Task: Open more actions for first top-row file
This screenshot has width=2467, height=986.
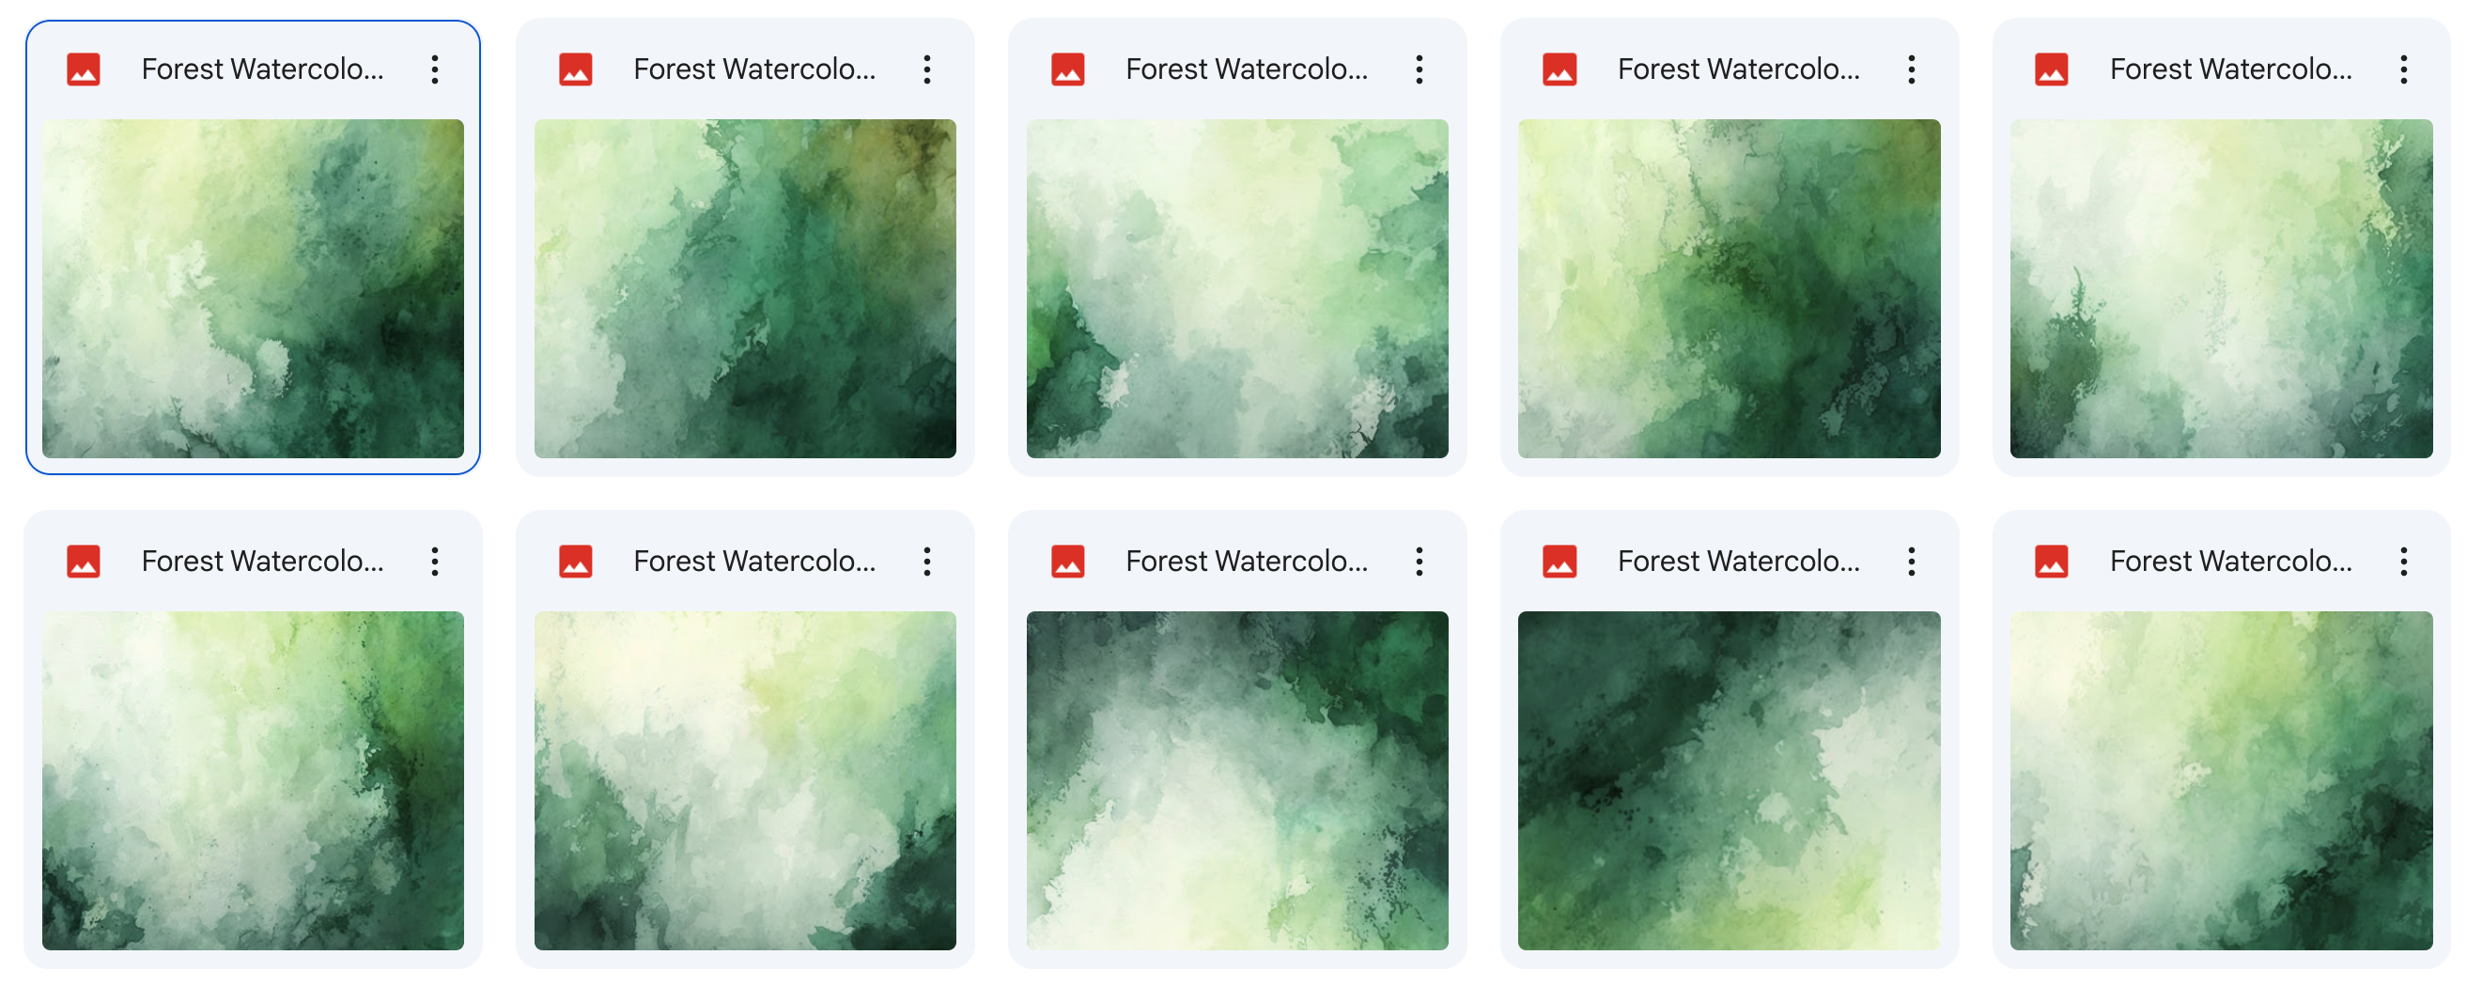Action: click(x=435, y=69)
